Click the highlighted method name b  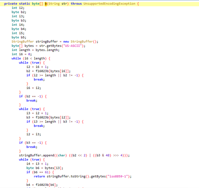click(x=46, y=4)
